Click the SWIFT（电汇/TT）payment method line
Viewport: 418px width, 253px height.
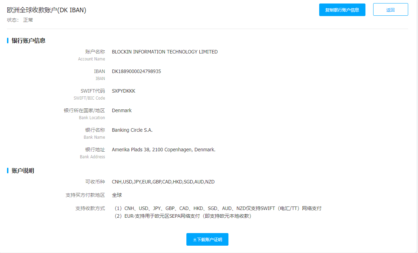click(218, 208)
